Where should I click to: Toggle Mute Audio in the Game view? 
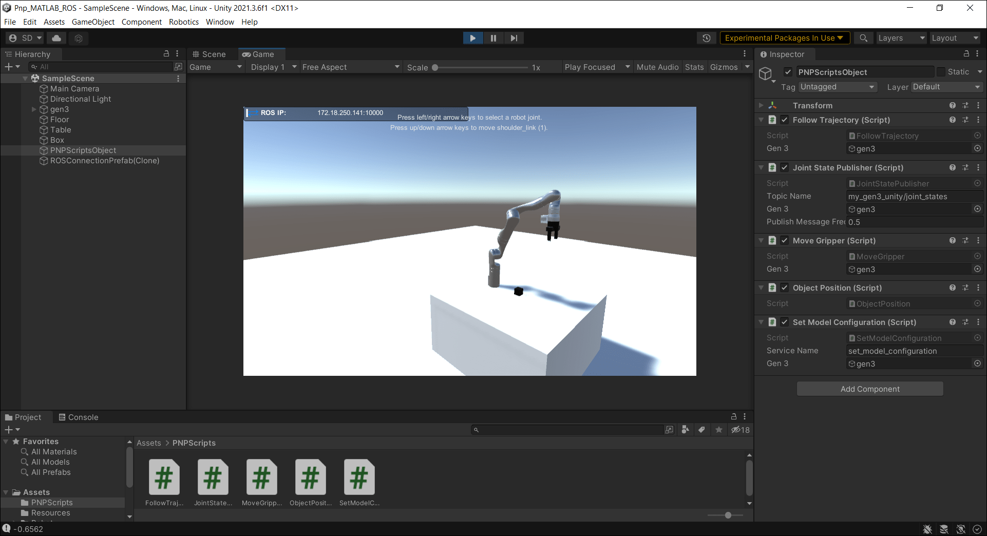[657, 67]
